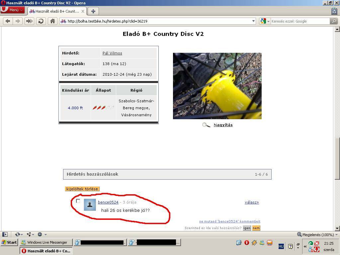Image resolution: width=340 pixels, height=255 pixels.
Task: Reload the current page
Action: coord(41,21)
